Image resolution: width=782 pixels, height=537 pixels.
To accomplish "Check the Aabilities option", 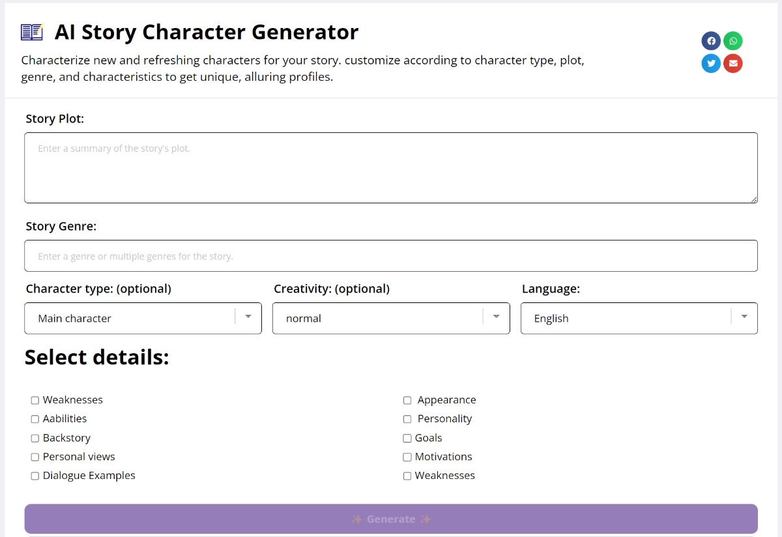I will 35,418.
